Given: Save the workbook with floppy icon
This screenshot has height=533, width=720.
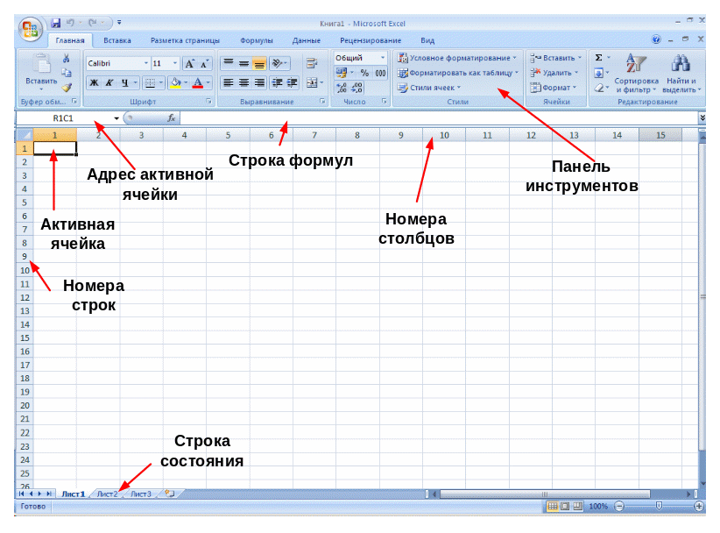Looking at the screenshot, I should pyautogui.click(x=55, y=23).
